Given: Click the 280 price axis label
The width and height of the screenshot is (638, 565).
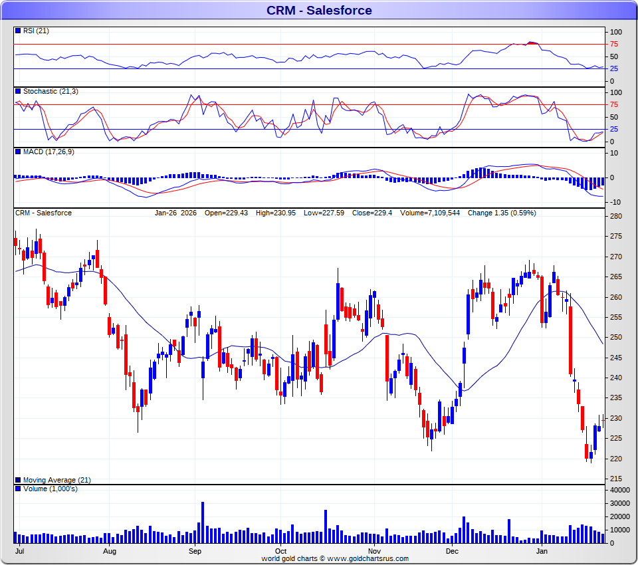Looking at the screenshot, I should [615, 216].
